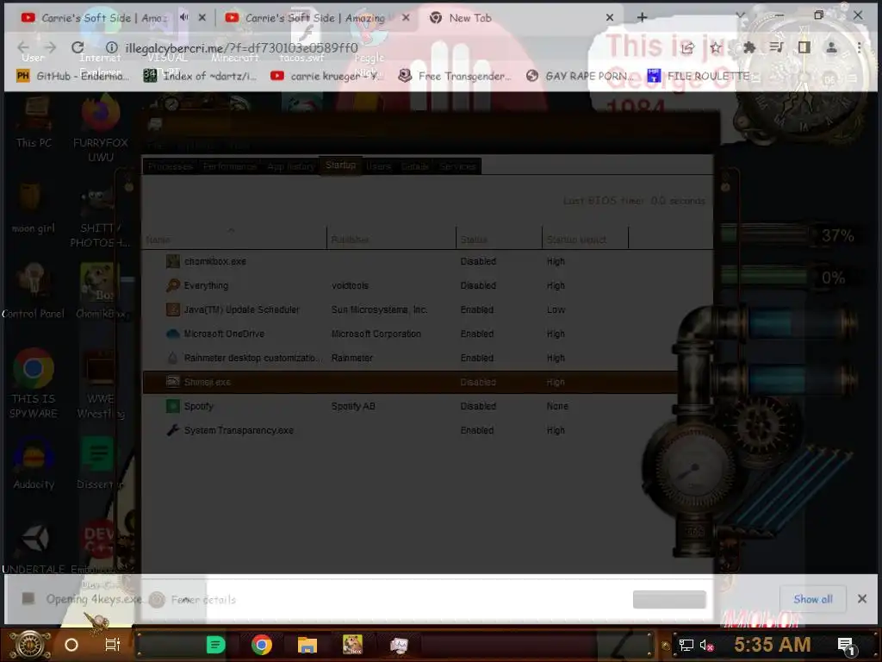Viewport: 882px width, 662px height.
Task: Open Chrome media controls icon
Action: [776, 48]
